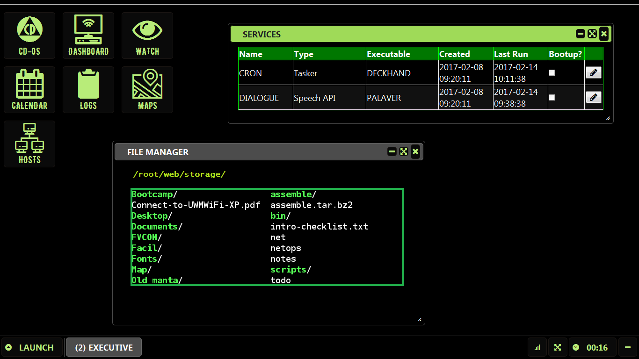Viewport: 639px width, 359px height.
Task: Open the scripts directory
Action: coord(289,270)
